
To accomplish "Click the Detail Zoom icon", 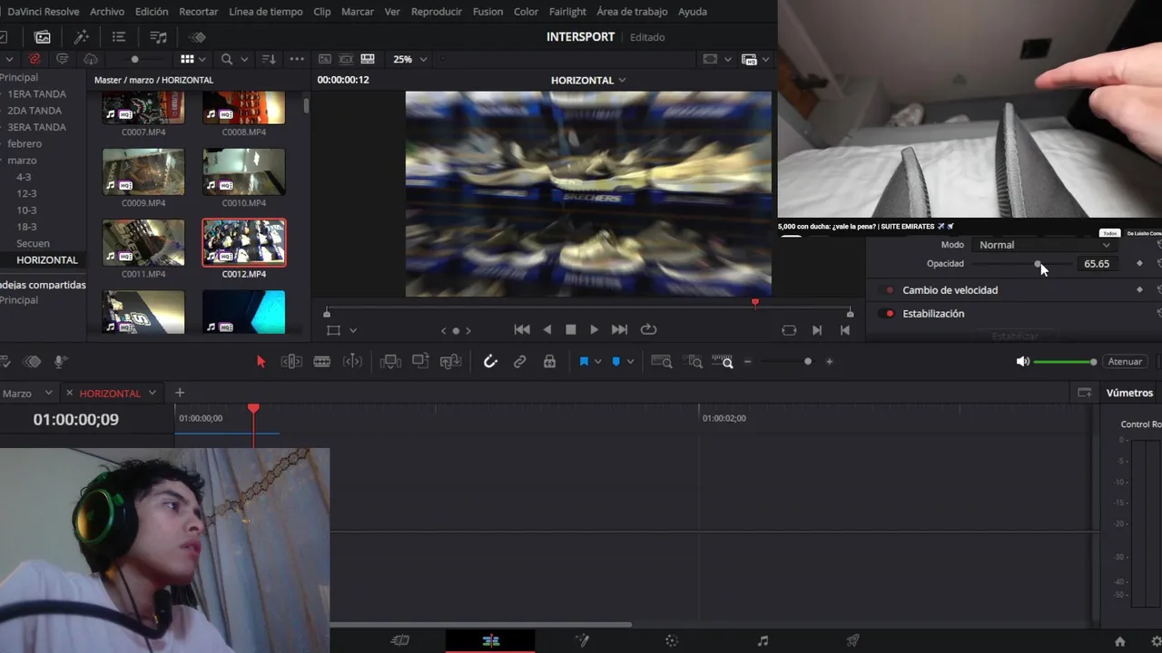I will (x=694, y=362).
